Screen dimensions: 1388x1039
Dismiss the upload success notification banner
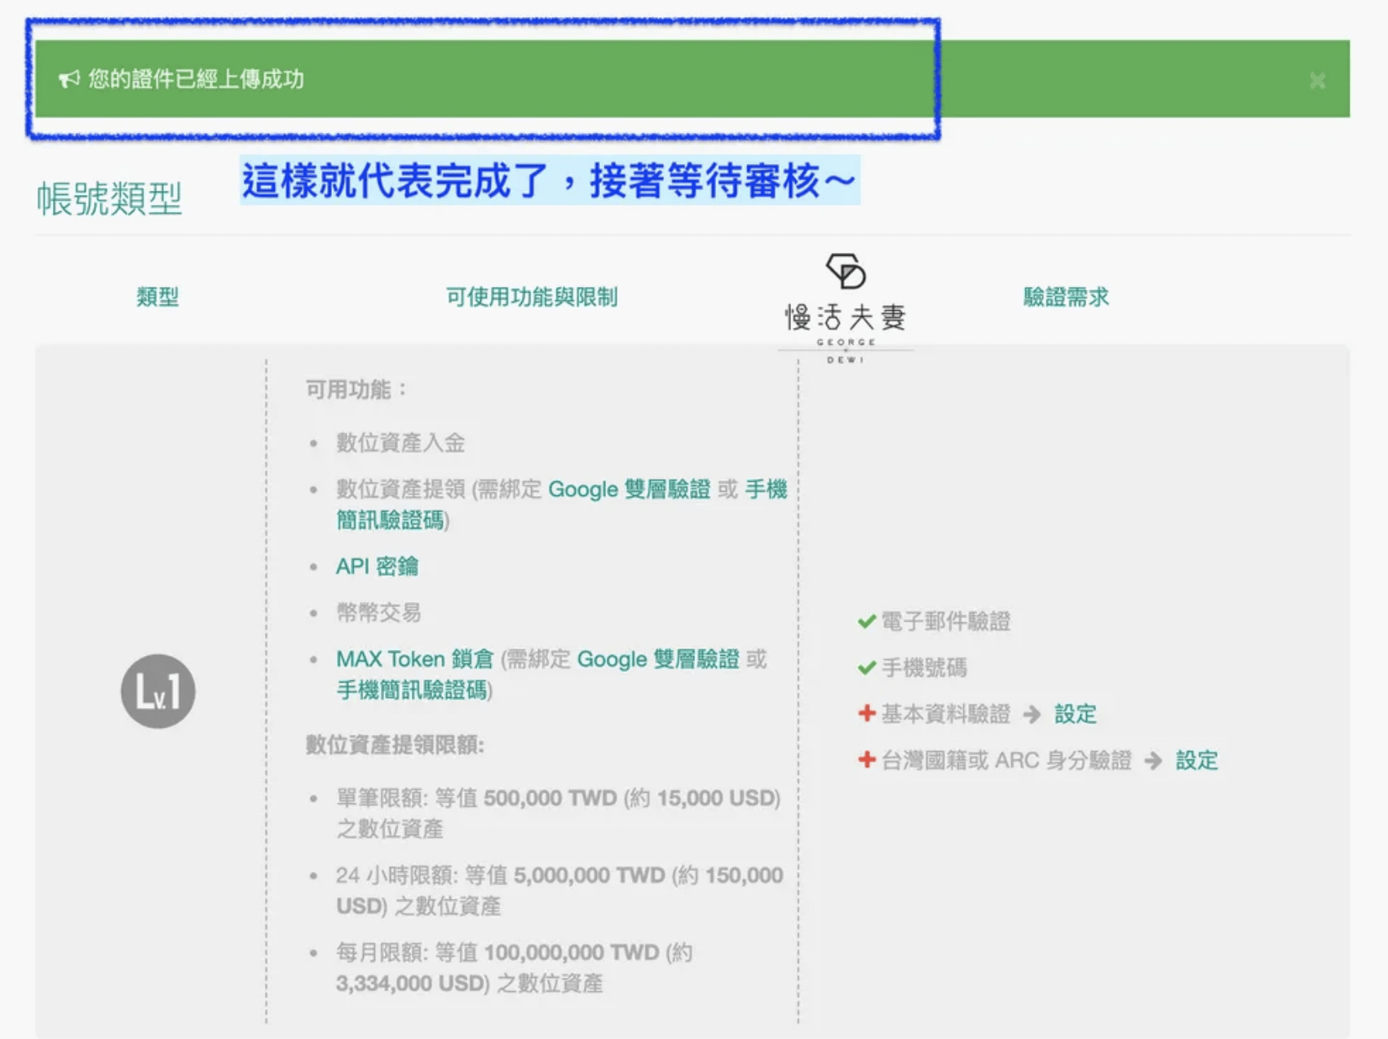1316,81
